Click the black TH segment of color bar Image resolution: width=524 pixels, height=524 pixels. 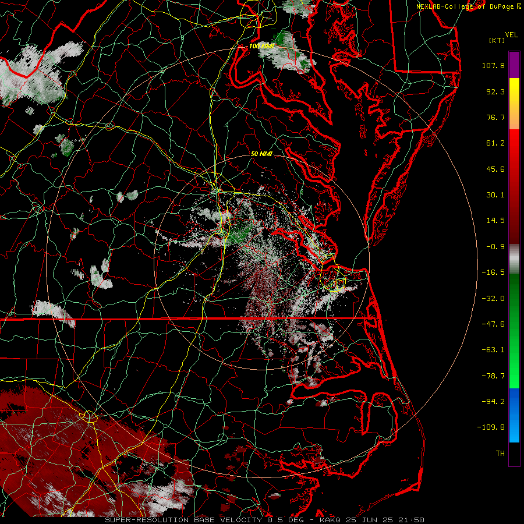pyautogui.click(x=514, y=454)
